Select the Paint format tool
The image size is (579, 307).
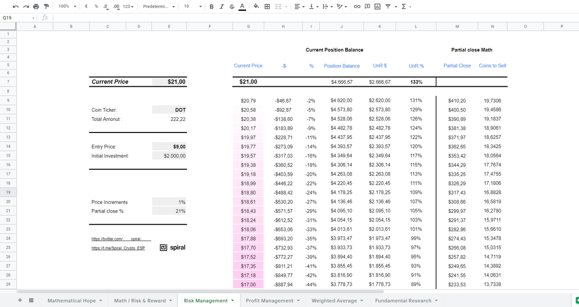pos(46,6)
